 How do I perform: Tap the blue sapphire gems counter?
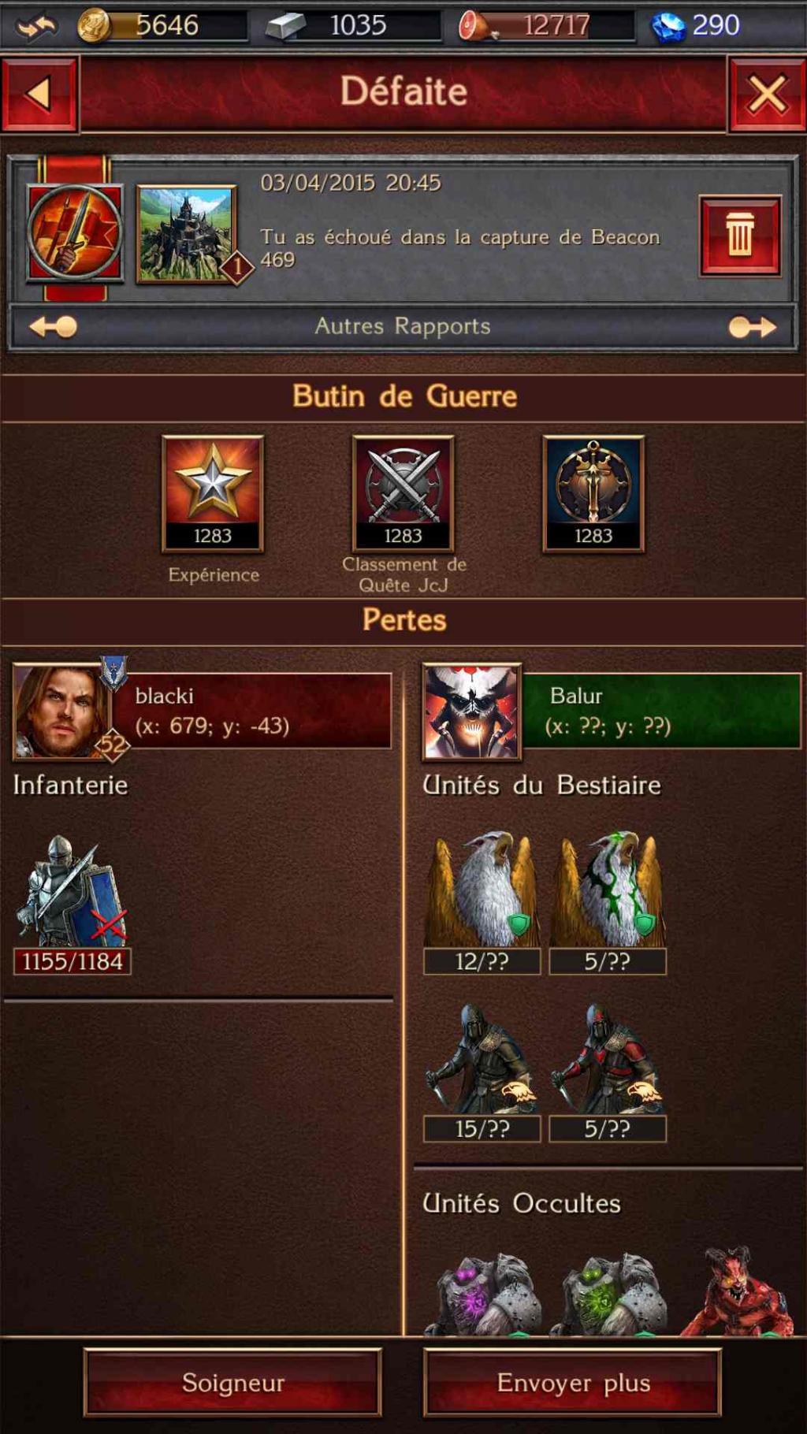click(x=696, y=25)
